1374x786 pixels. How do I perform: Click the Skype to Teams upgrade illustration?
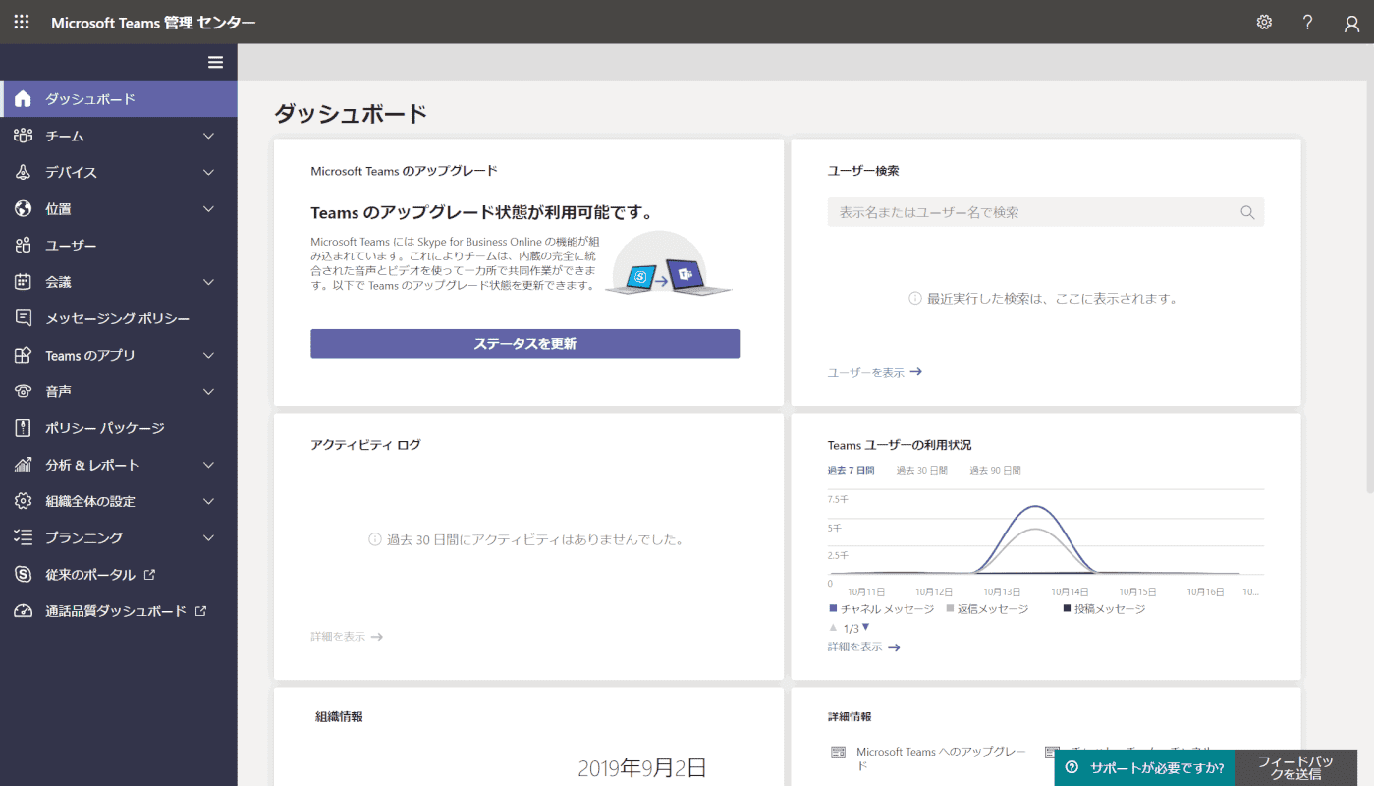669,263
